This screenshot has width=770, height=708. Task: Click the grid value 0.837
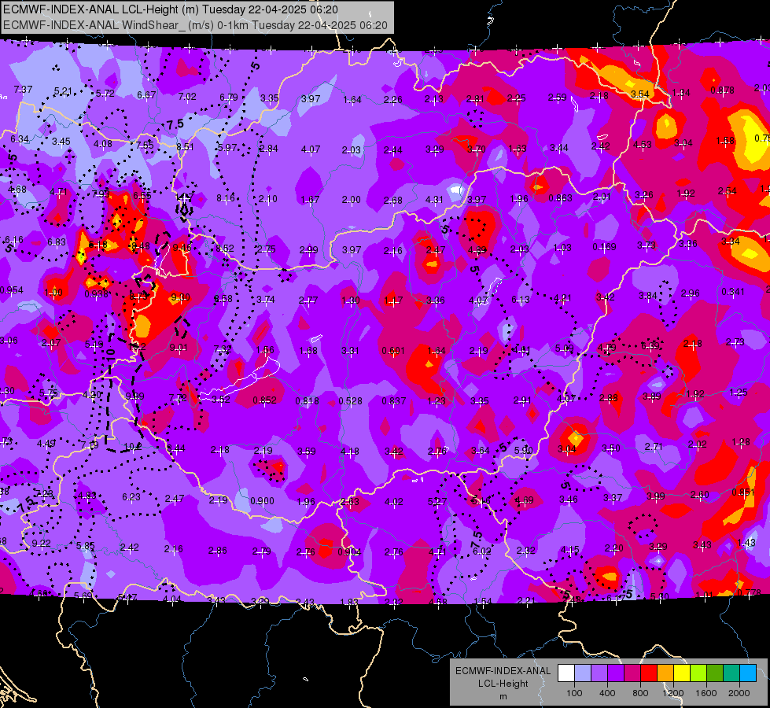pos(394,401)
